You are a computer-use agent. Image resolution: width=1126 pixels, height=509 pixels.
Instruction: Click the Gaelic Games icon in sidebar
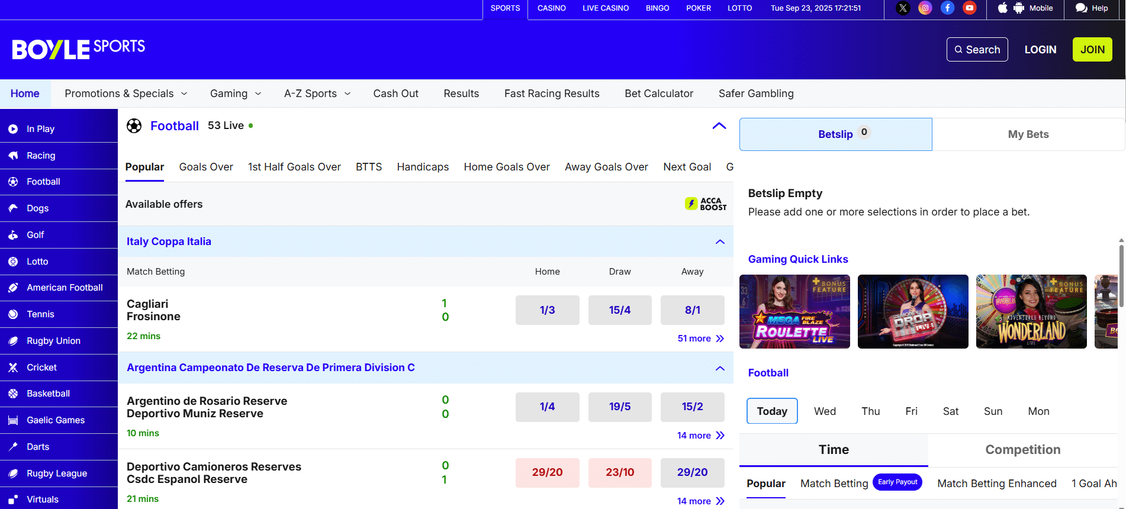pyautogui.click(x=13, y=420)
